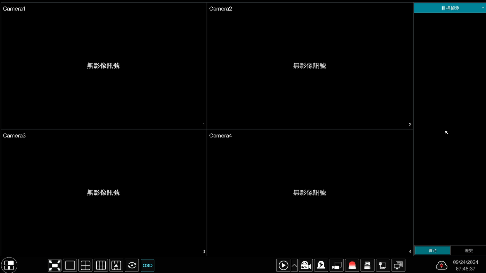The image size is (486, 273).
Task: Select nine-window grid layout
Action: (101, 265)
